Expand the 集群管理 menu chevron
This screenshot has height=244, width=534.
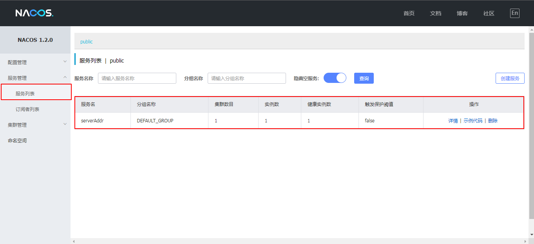click(x=65, y=124)
